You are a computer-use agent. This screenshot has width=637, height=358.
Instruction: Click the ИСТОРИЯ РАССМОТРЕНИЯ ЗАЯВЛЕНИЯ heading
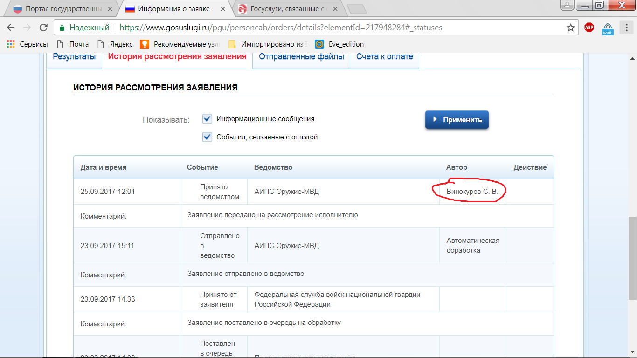155,88
